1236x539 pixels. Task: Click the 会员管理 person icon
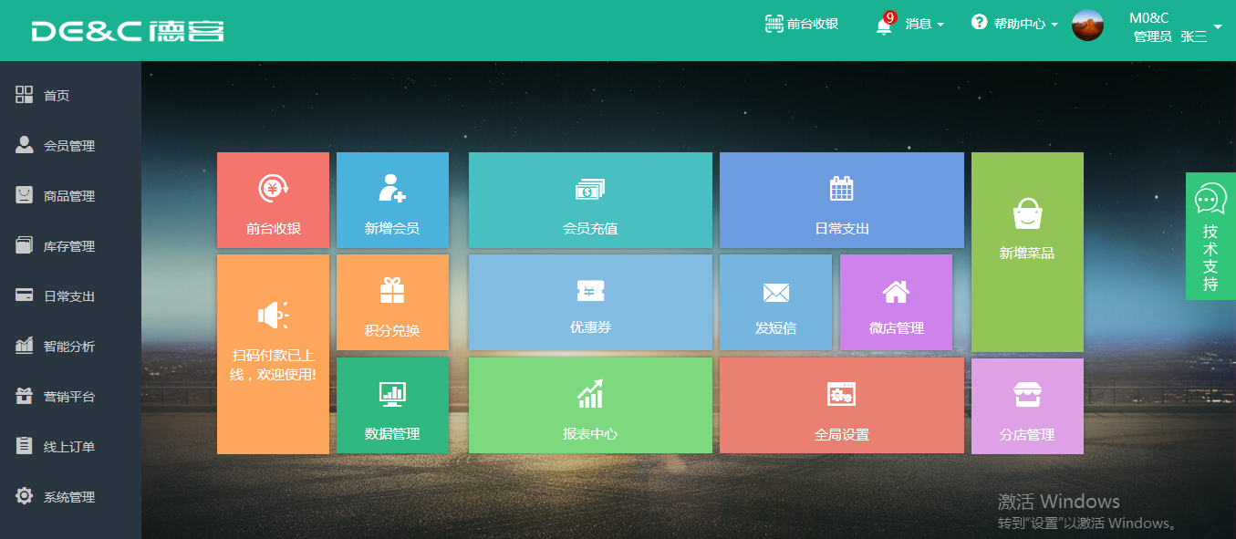click(25, 144)
